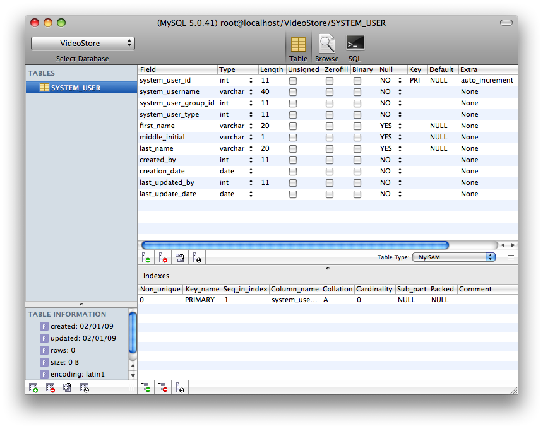Screen dimensions: 543x429
Task: Click the options icon right of Table Type
Action: (x=510, y=257)
